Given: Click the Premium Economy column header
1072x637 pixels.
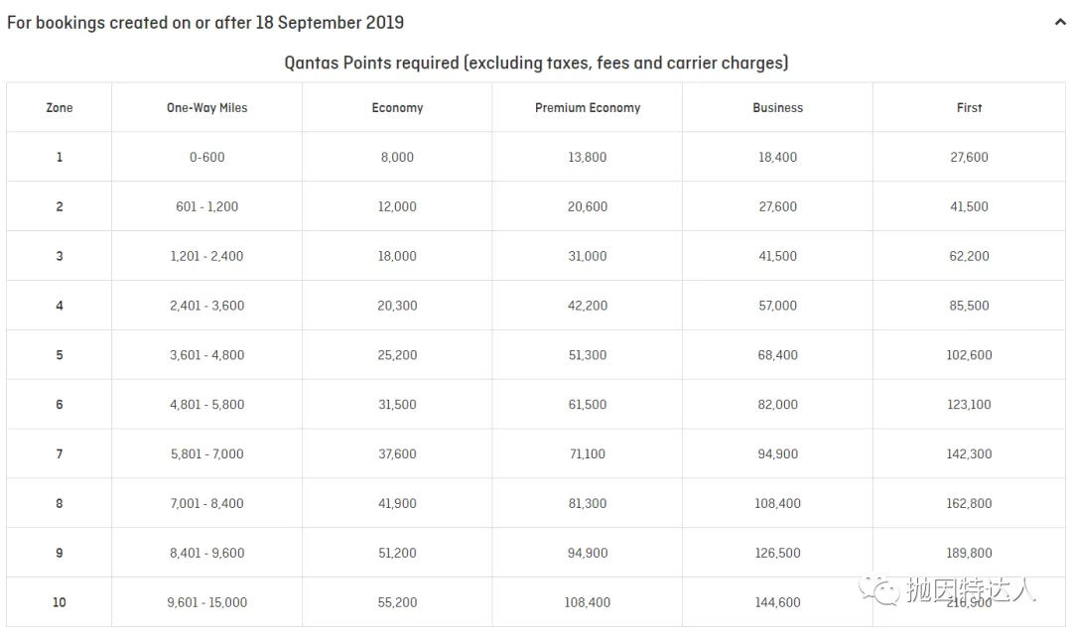Looking at the screenshot, I should (x=588, y=107).
